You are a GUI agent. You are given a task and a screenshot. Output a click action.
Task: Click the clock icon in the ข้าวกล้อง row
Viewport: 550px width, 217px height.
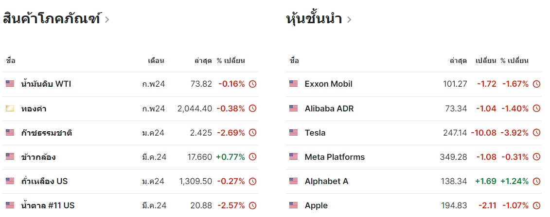tap(252, 157)
